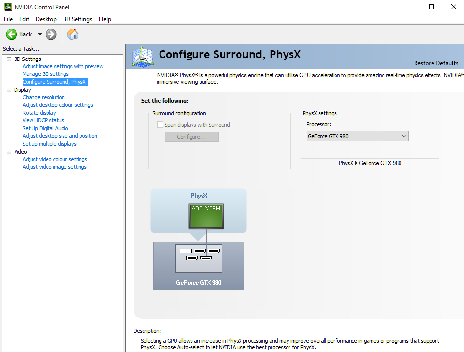Screen dimensions: 464x352
Task: Click the NVIDIA Control Panel title icon
Action: pyautogui.click(x=8, y=7)
